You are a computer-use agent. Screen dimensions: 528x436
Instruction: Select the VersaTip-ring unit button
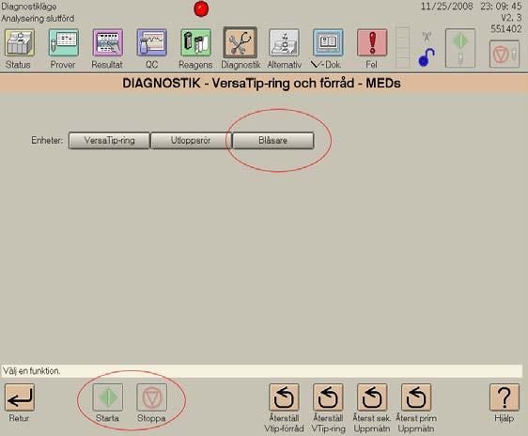point(109,140)
